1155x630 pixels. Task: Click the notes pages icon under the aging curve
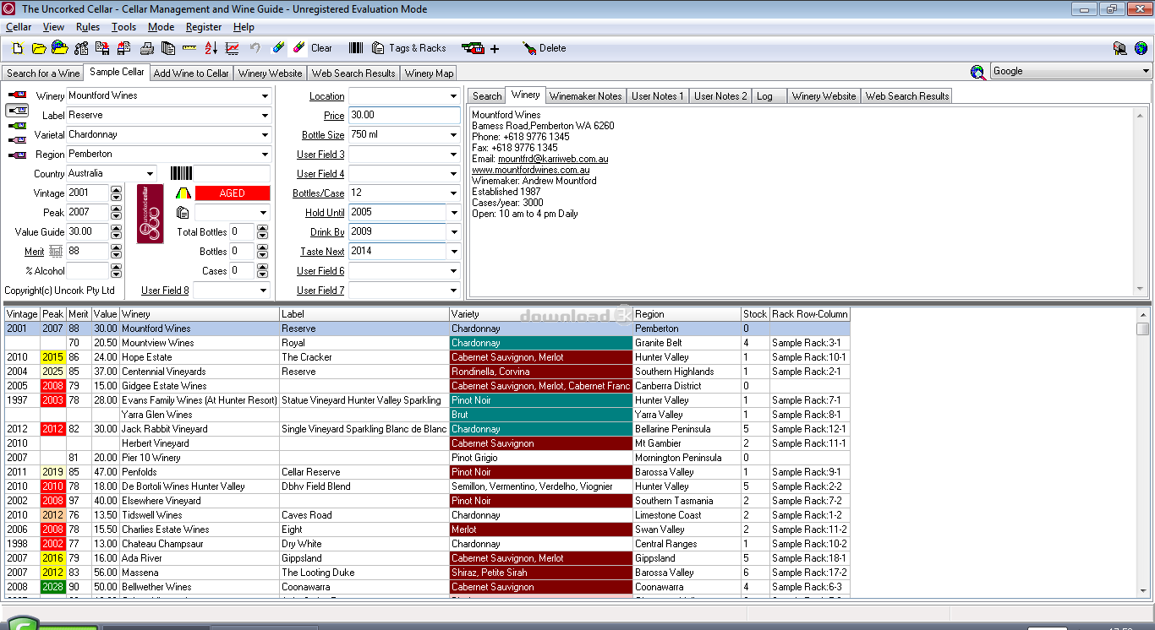click(183, 213)
